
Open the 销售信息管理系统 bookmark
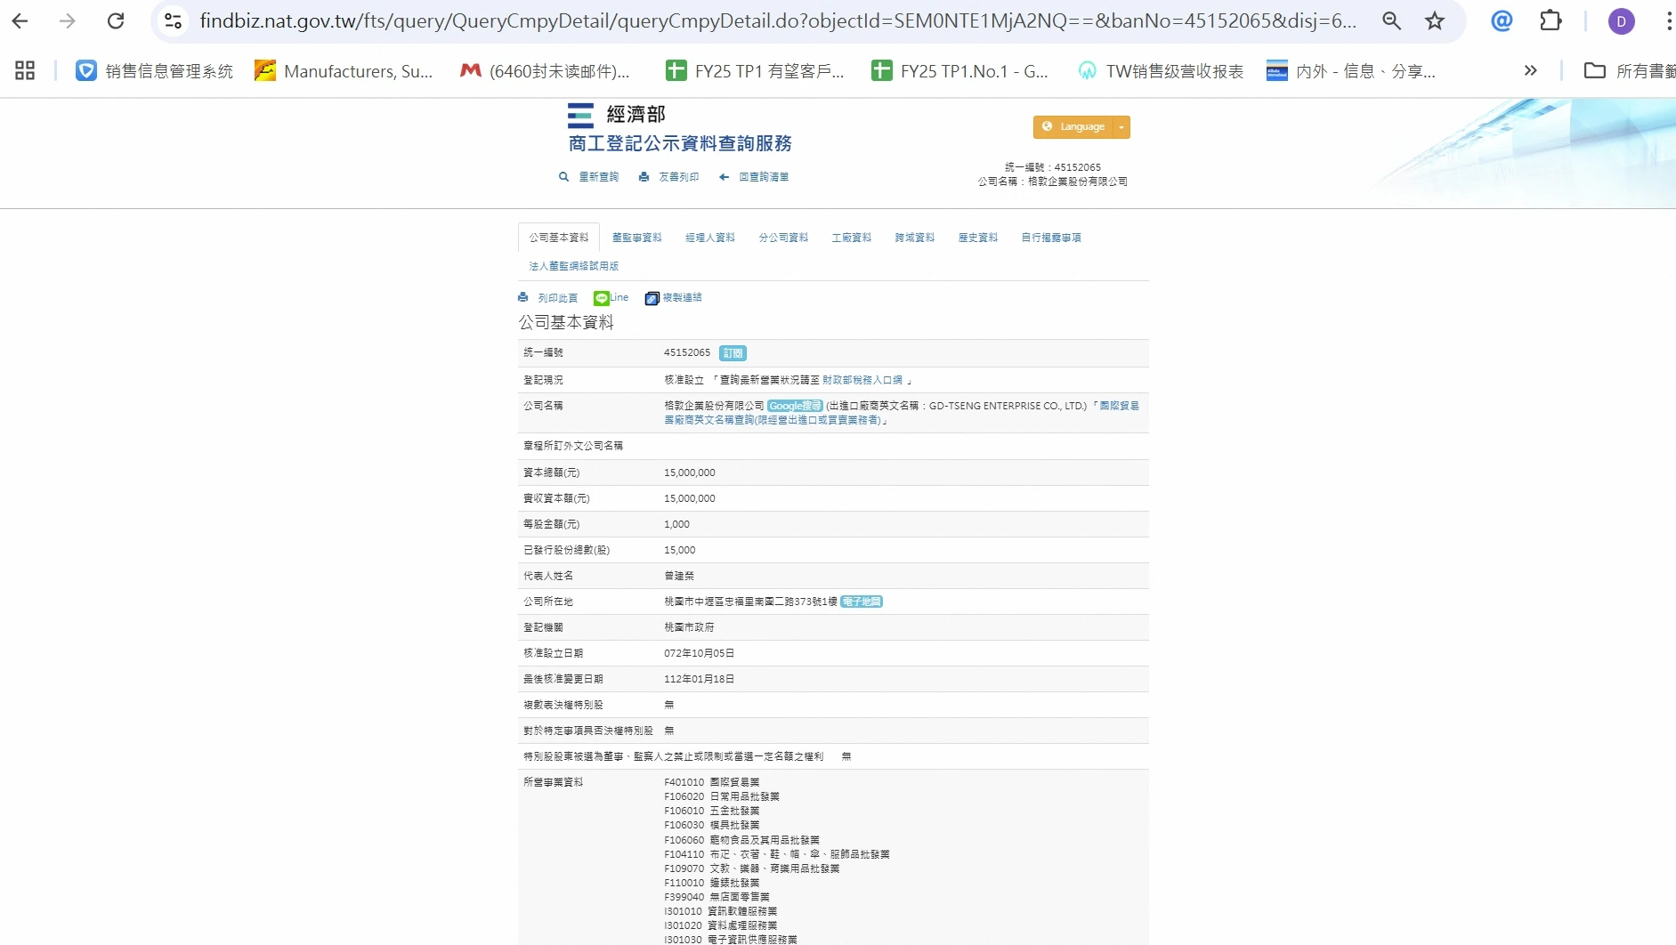[154, 71]
